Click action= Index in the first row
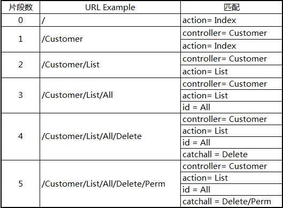Image resolution: width=283 pixels, height=208 pixels. [231, 20]
